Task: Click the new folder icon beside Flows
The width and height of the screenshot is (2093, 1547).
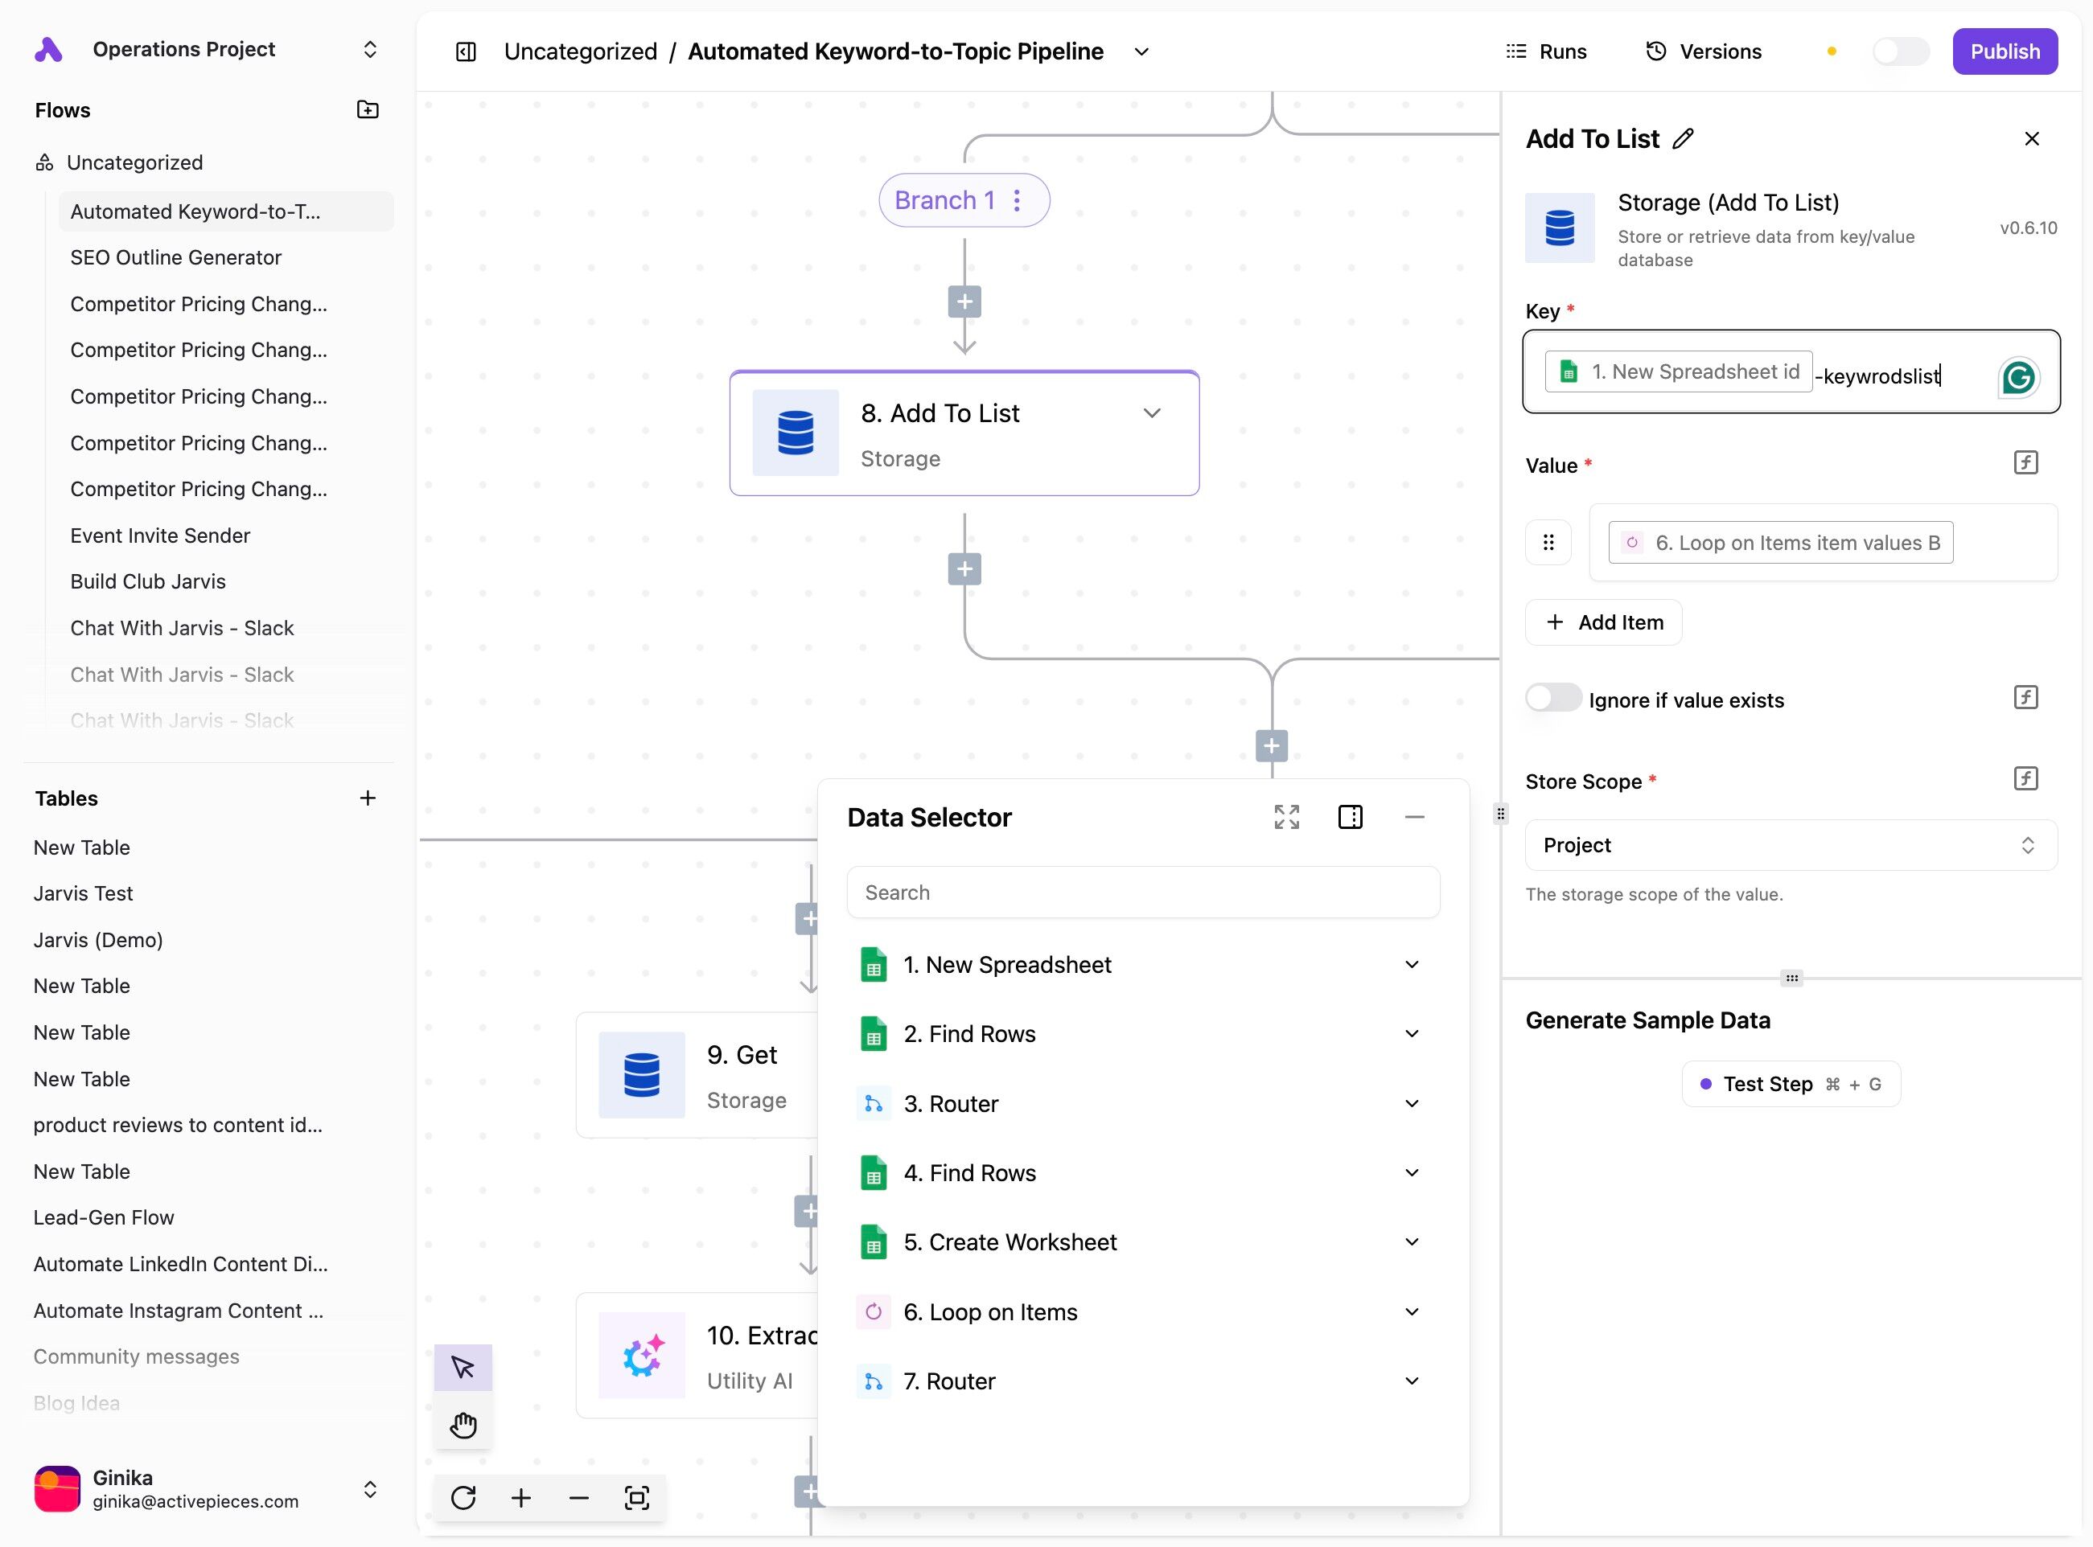Action: 368,109
